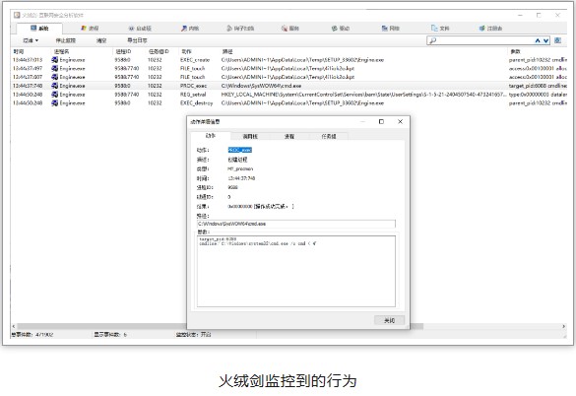Open the 注册表 (Registry) tab icon
The width and height of the screenshot is (576, 396).
point(481,29)
